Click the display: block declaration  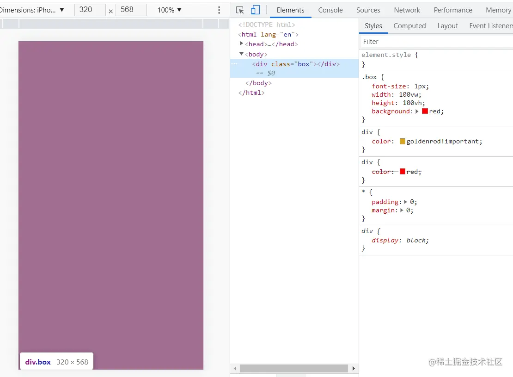(400, 240)
